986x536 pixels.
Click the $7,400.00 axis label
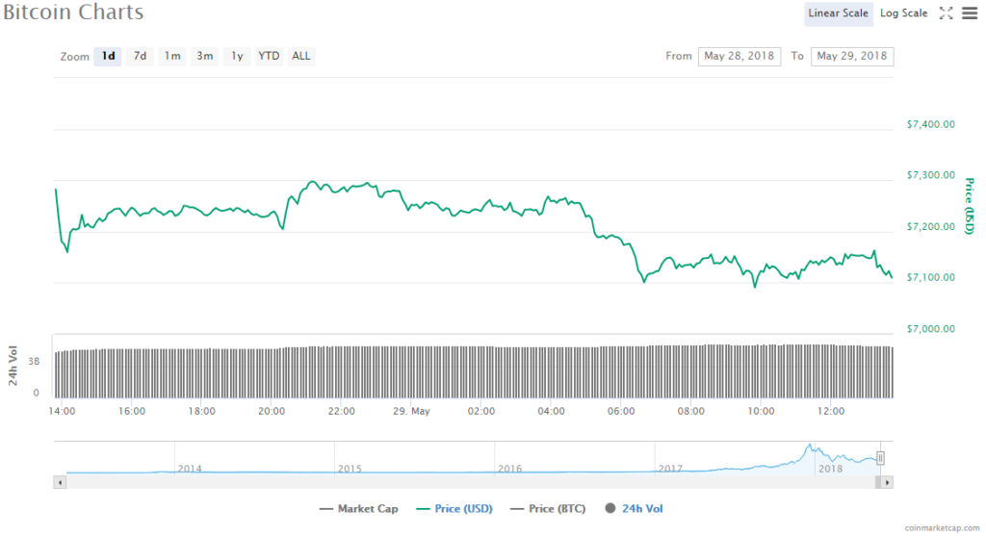coord(931,124)
